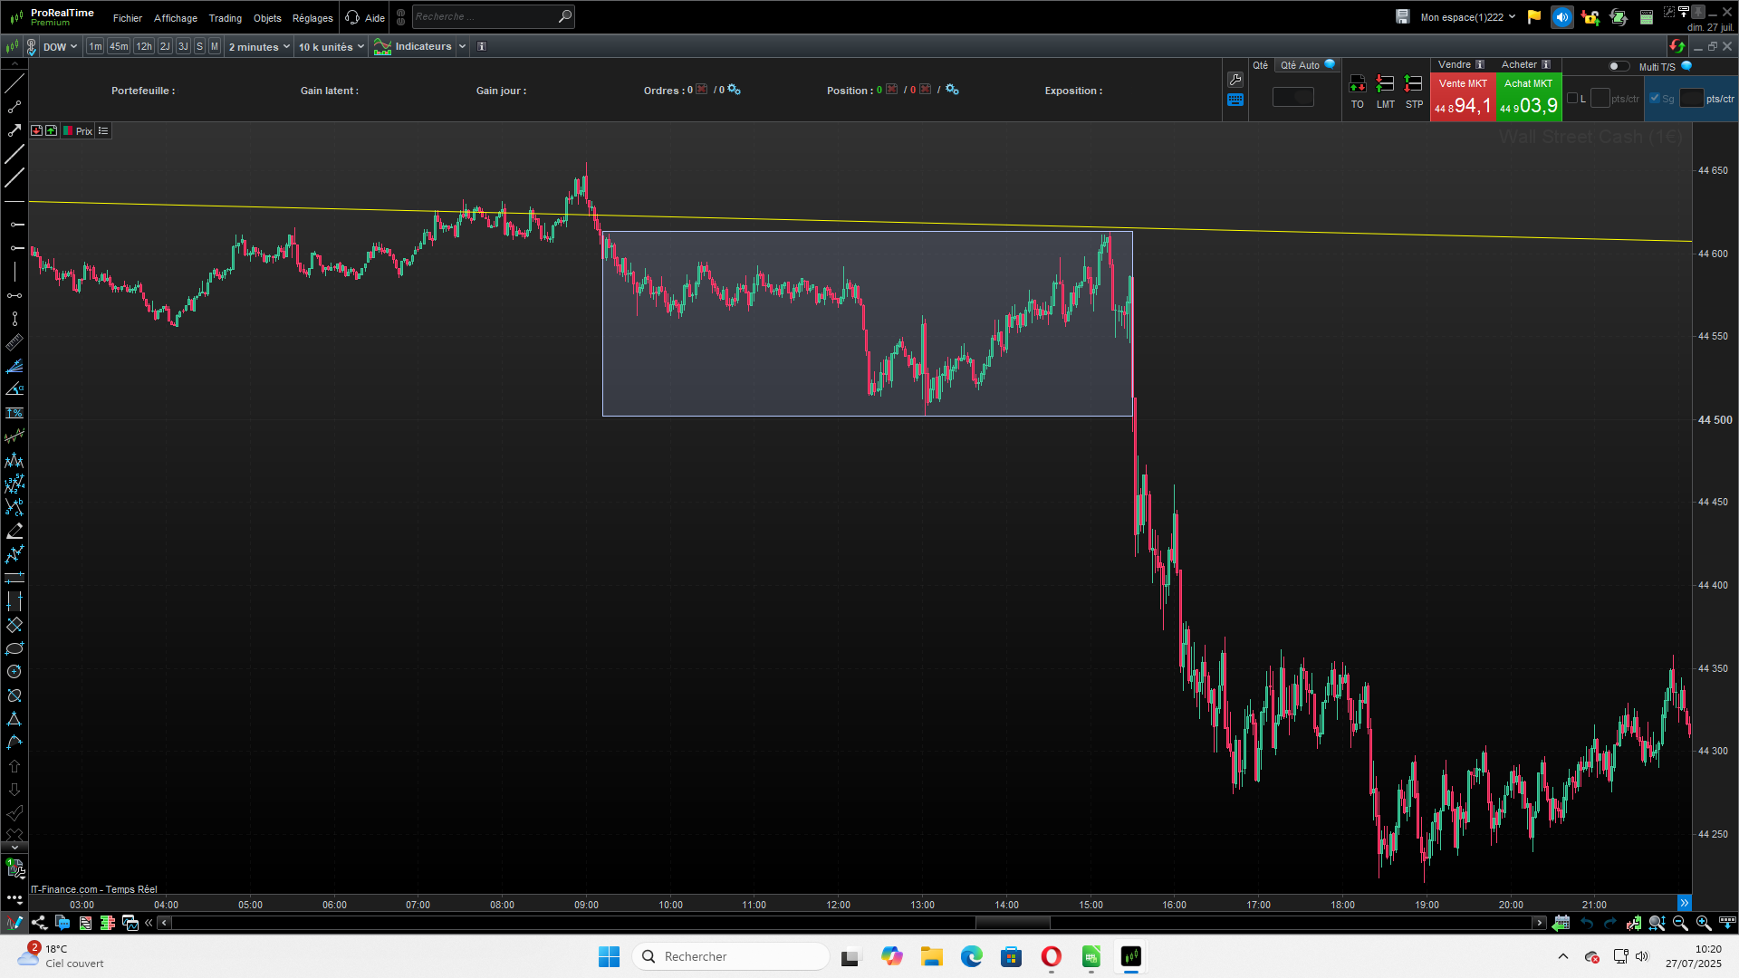Select the trend line drawing tool

(14, 83)
